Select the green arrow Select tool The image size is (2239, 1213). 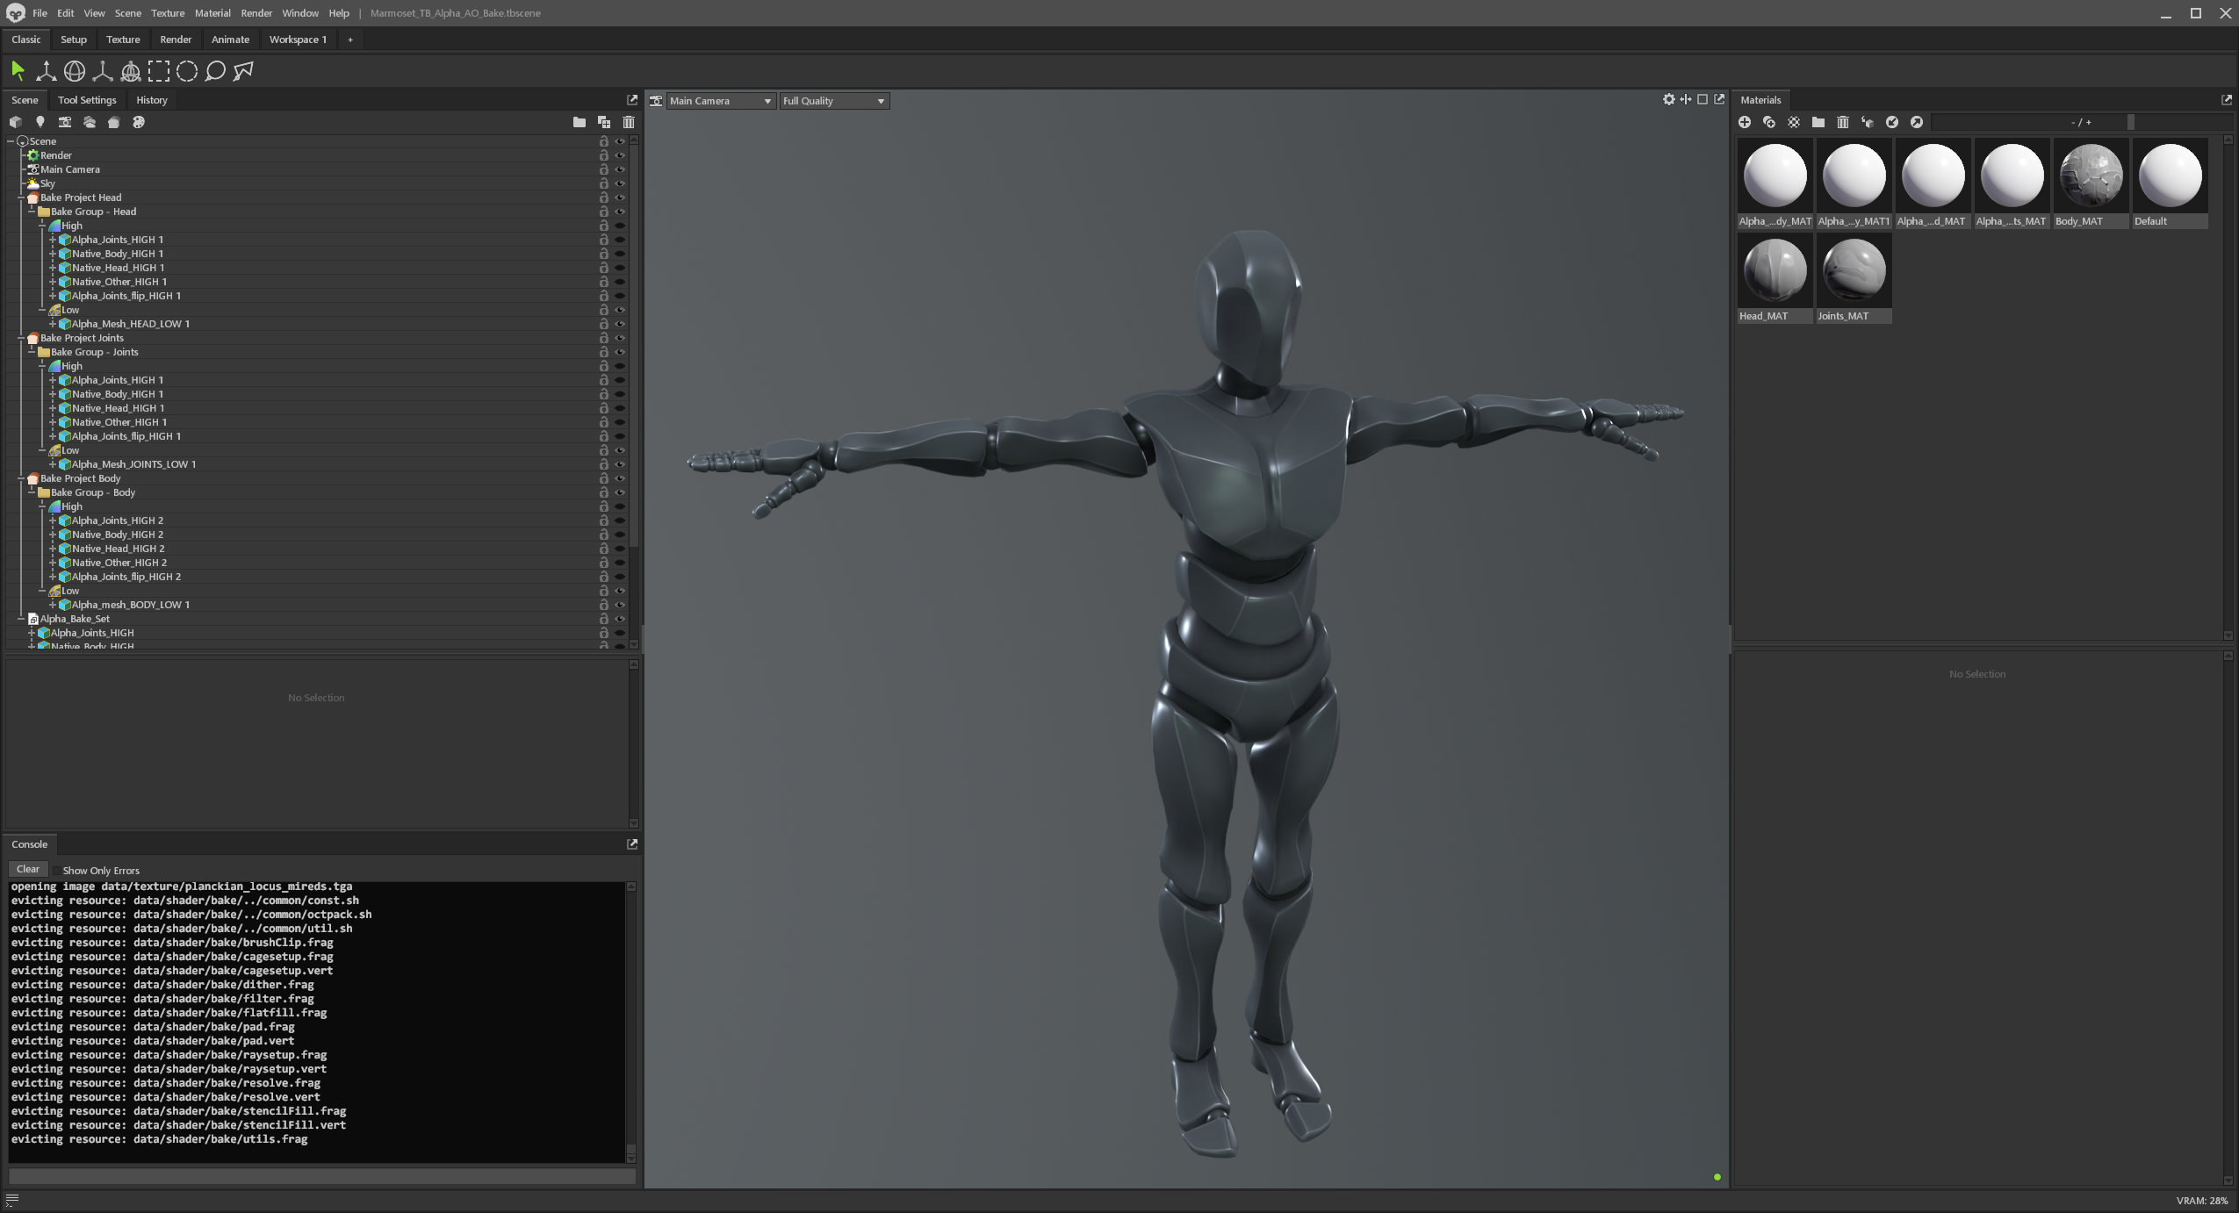click(18, 71)
